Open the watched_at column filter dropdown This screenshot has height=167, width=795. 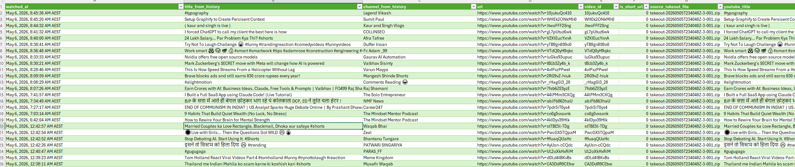click(181, 7)
